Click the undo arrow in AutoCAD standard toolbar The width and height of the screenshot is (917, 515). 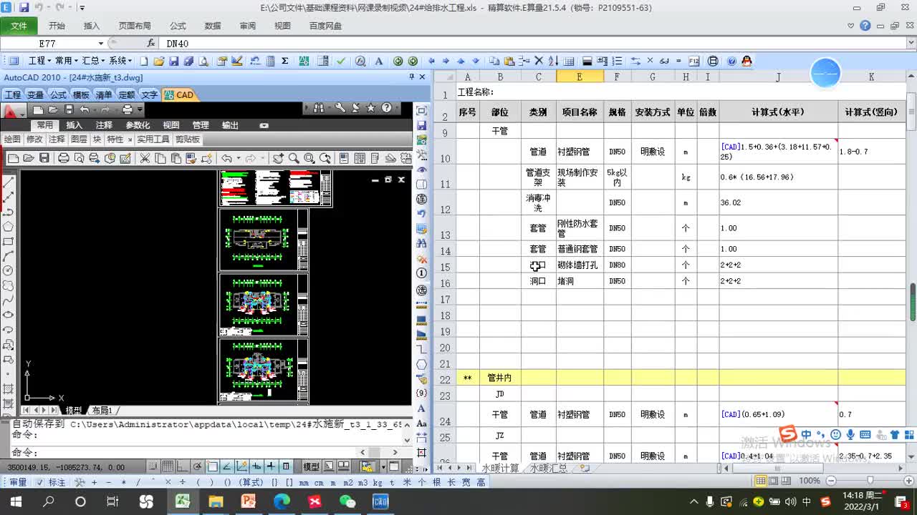click(x=227, y=158)
